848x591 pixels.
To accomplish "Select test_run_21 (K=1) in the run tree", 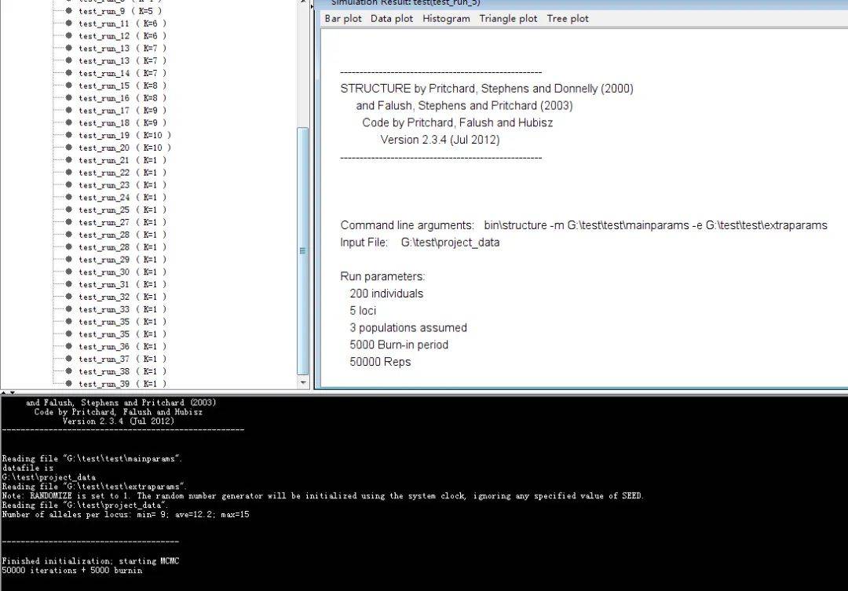I will tap(122, 160).
